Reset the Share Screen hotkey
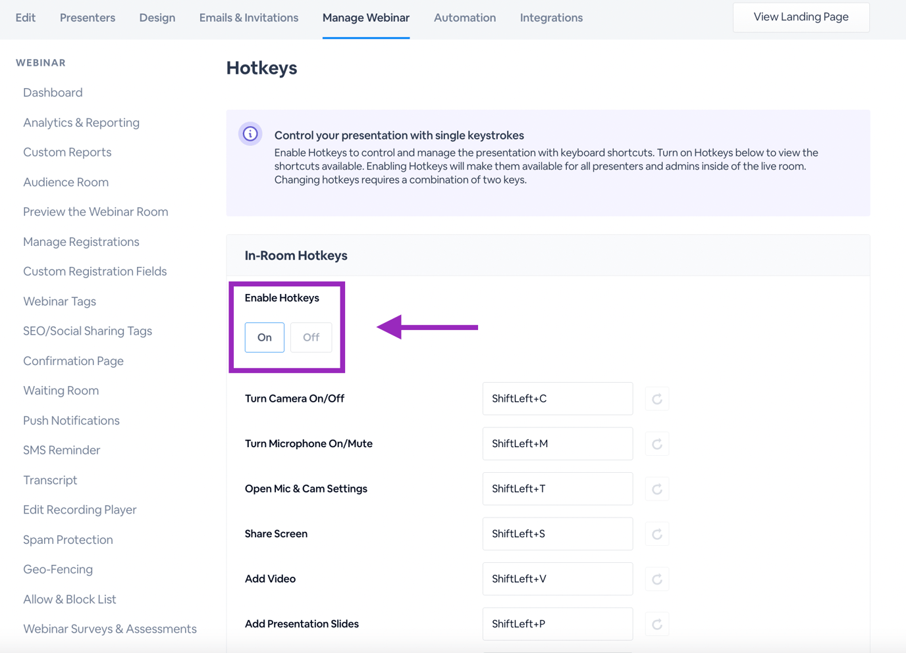Image resolution: width=906 pixels, height=653 pixels. [x=656, y=534]
